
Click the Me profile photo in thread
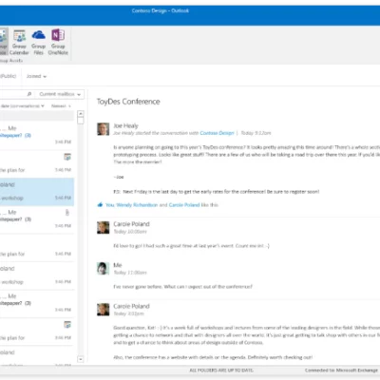[103, 269]
